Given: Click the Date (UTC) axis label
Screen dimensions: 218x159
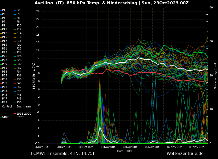Looking at the screenshot, I should click(125, 151).
